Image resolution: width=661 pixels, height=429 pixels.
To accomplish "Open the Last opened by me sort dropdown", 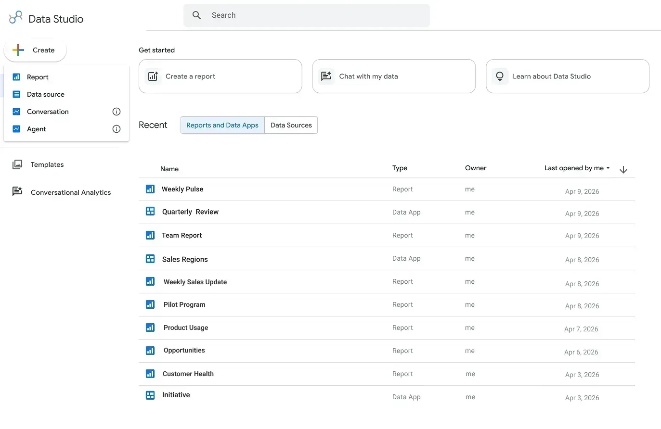I will [576, 168].
